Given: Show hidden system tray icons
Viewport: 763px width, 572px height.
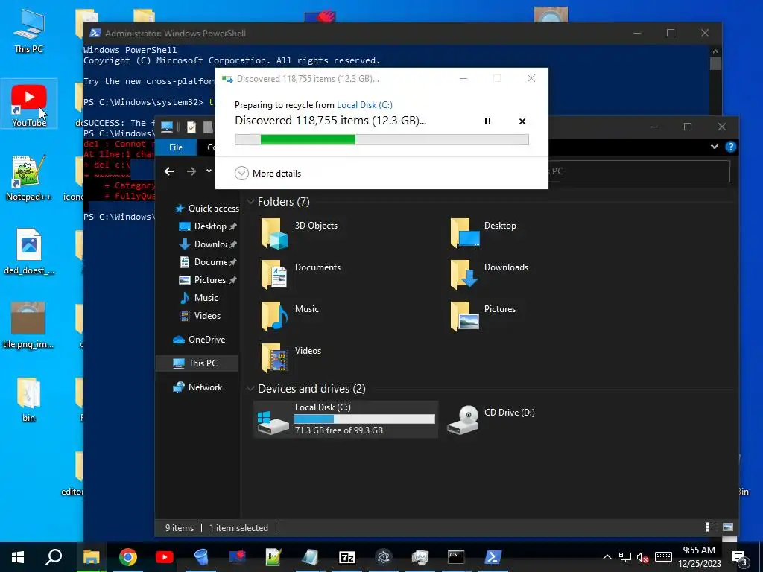Looking at the screenshot, I should point(607,557).
